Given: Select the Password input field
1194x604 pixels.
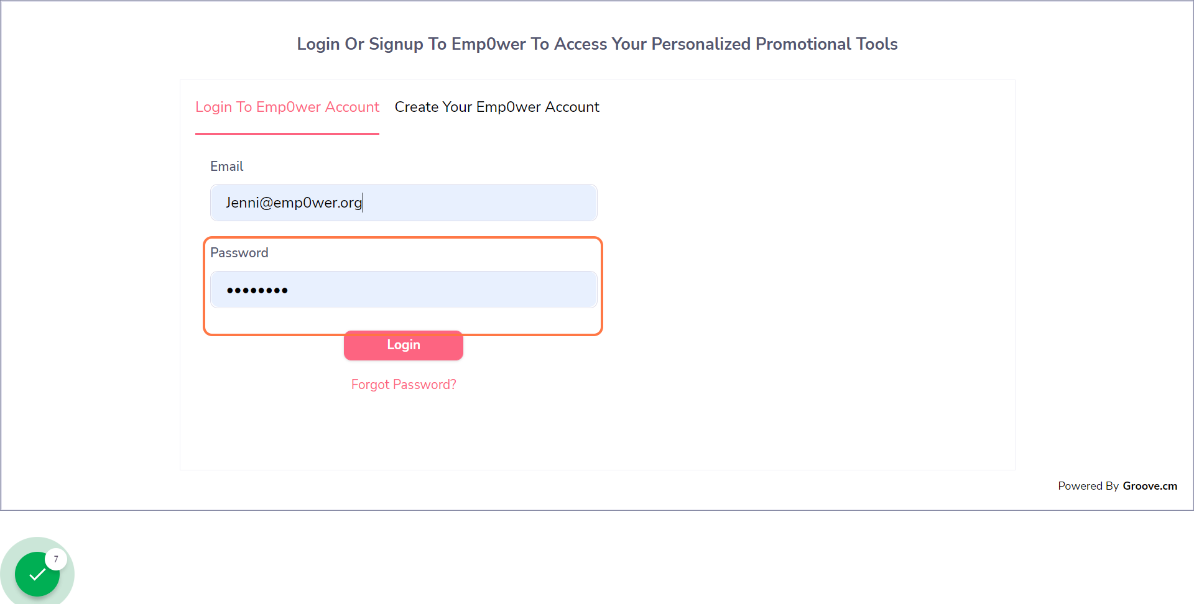Looking at the screenshot, I should (x=404, y=290).
